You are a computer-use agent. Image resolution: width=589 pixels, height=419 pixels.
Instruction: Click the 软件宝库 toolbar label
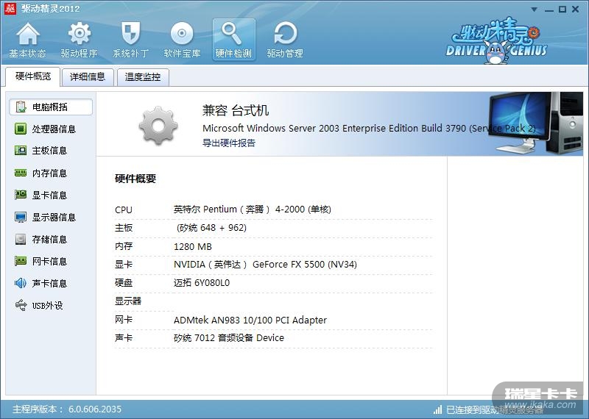[x=182, y=54]
